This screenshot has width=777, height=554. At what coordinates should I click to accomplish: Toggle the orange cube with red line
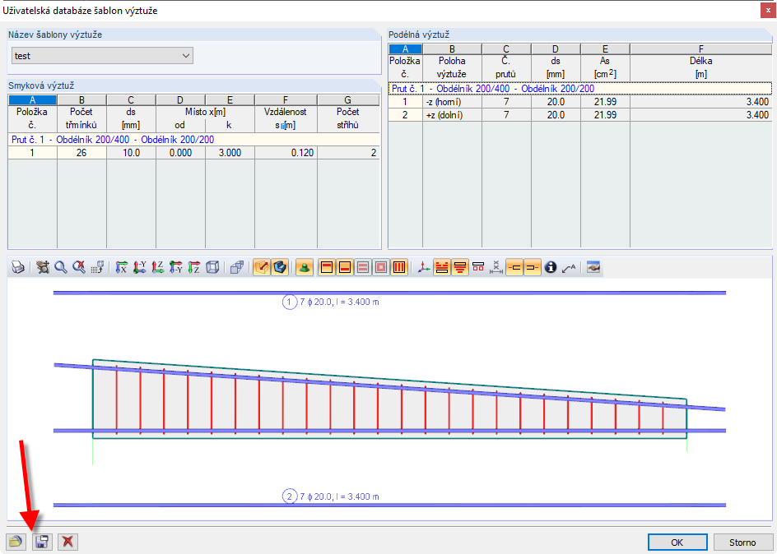[262, 268]
